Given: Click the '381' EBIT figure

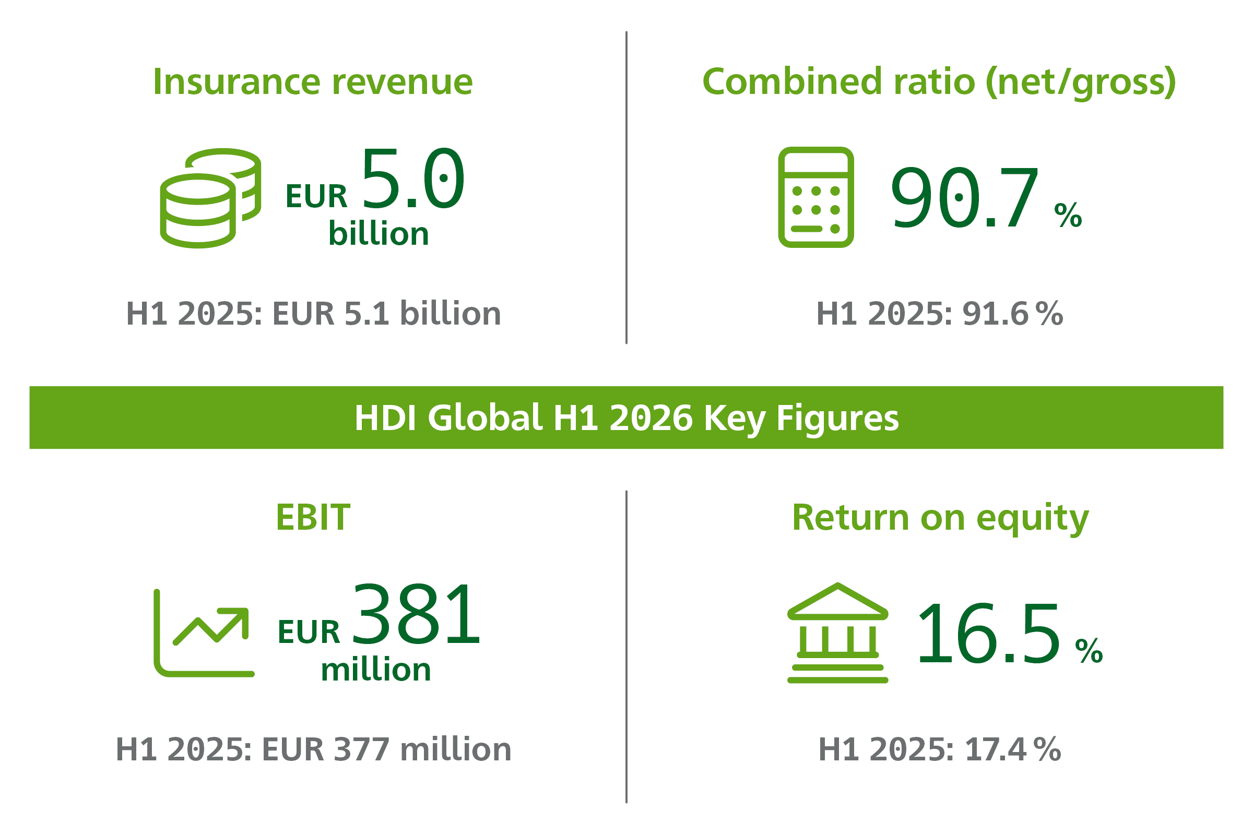Looking at the screenshot, I should (416, 614).
